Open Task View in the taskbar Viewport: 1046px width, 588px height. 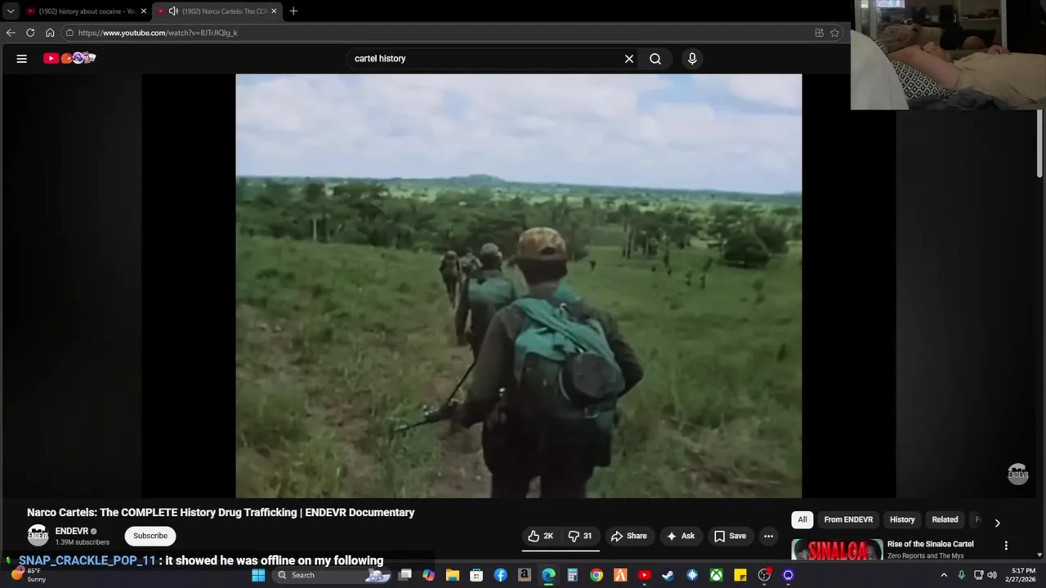coord(405,575)
